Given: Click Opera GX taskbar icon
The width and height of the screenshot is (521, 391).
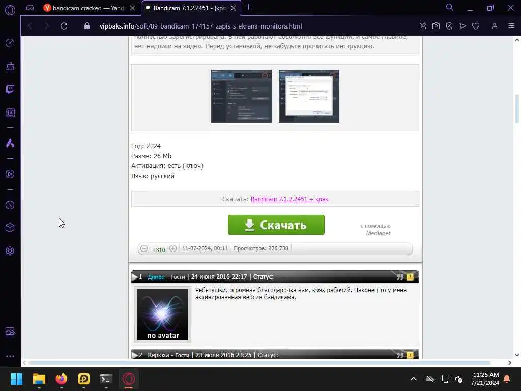Looking at the screenshot, I should 129,379.
